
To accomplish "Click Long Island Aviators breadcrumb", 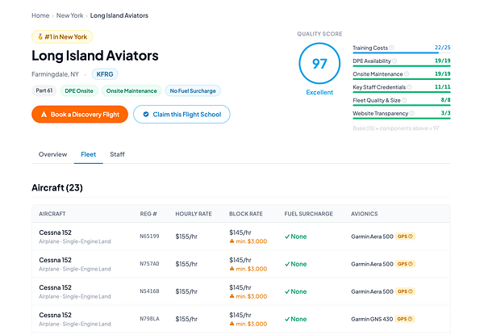I will pos(119,15).
